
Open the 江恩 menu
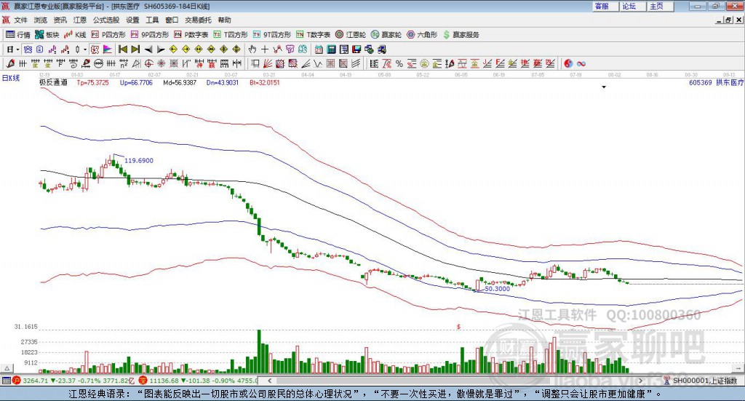point(80,20)
